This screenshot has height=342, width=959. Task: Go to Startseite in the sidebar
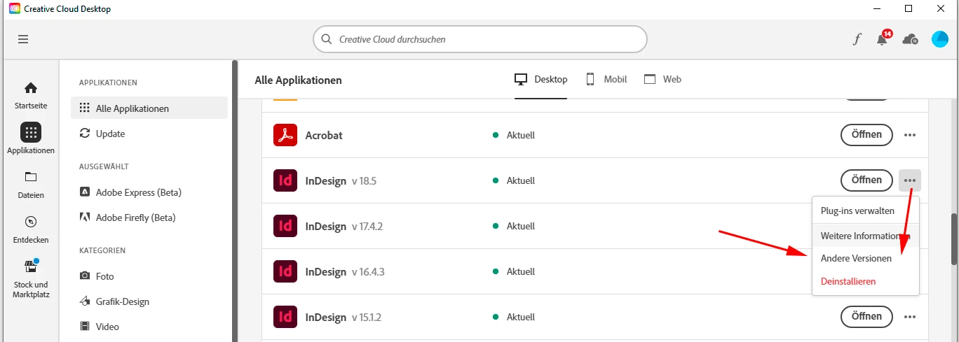(31, 97)
